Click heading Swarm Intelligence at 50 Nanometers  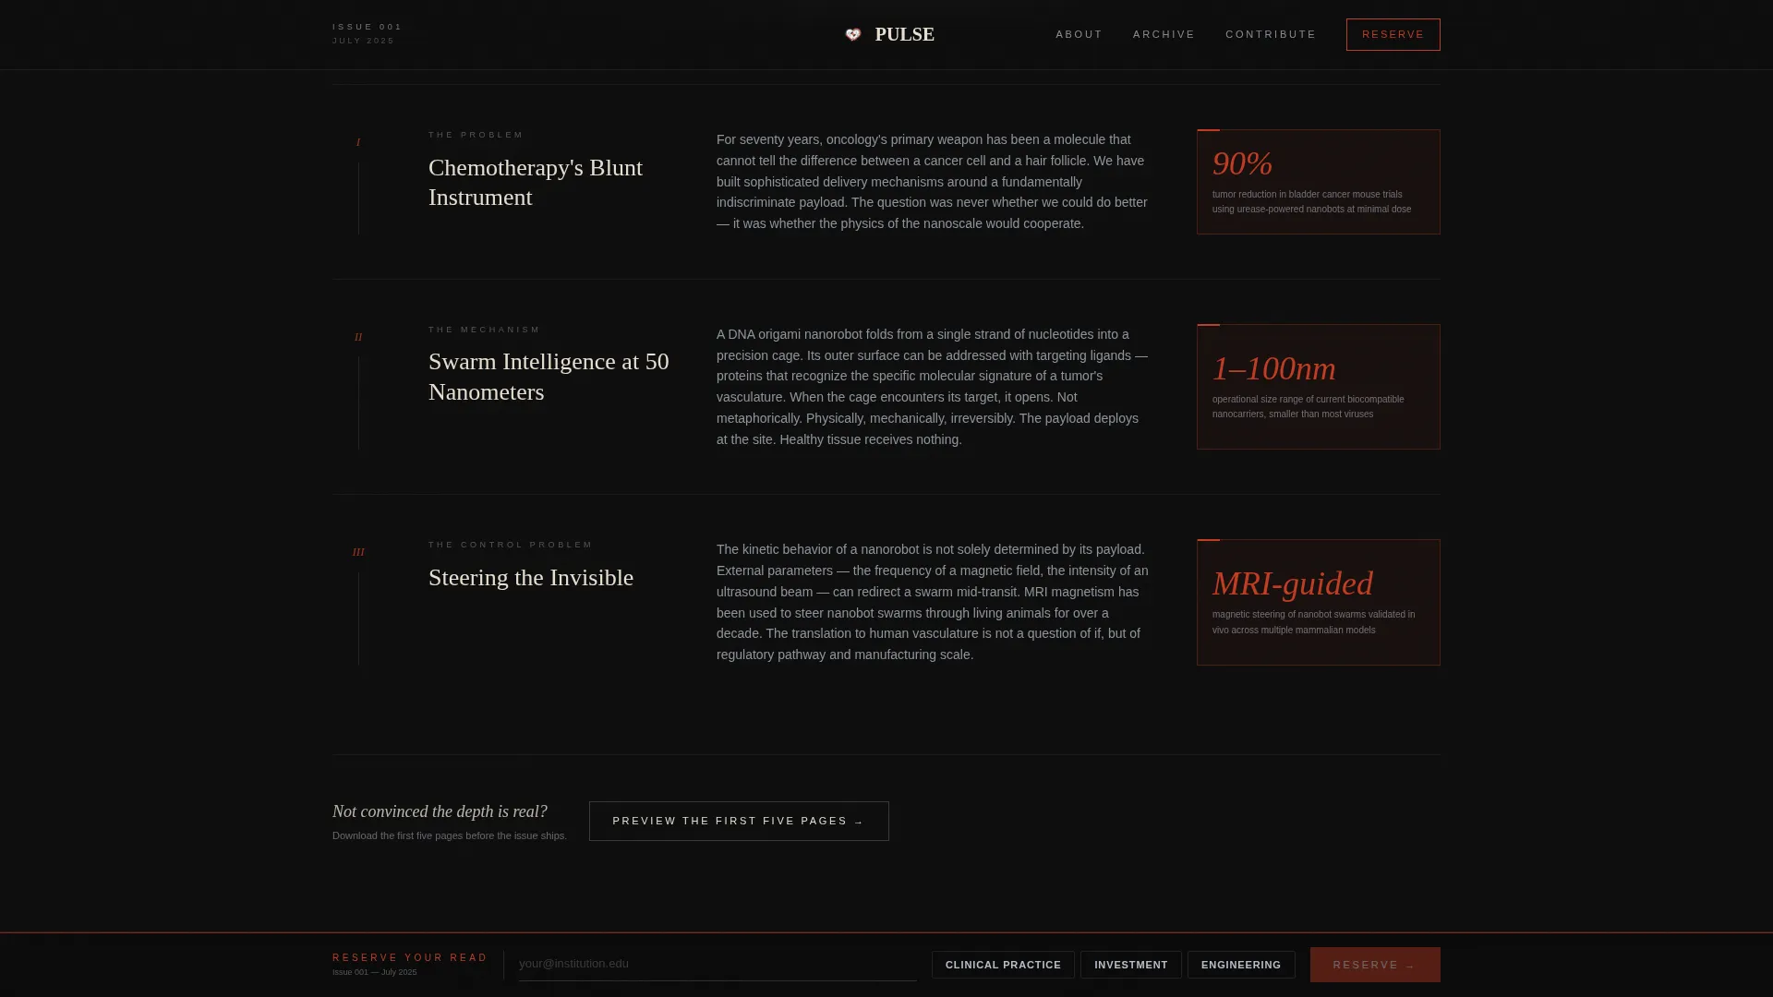pyautogui.click(x=549, y=377)
